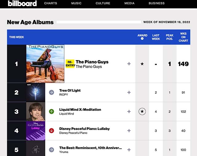Click the green up arrow beside Liquid Mind X

tap(51, 112)
